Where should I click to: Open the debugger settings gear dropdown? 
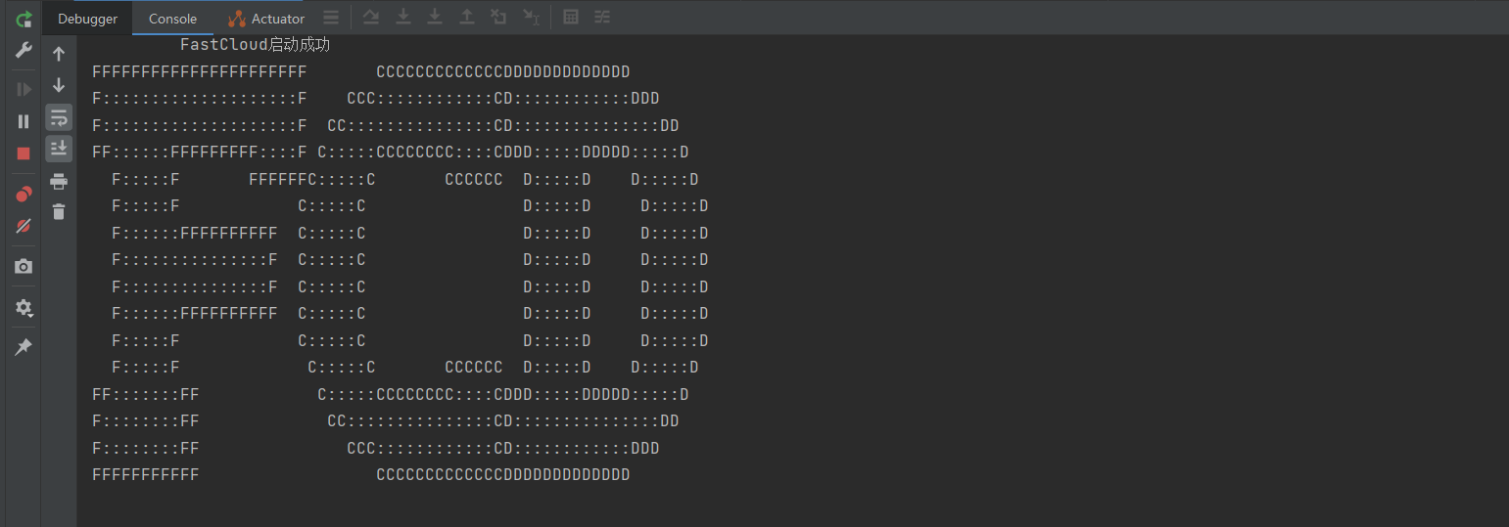(x=24, y=308)
